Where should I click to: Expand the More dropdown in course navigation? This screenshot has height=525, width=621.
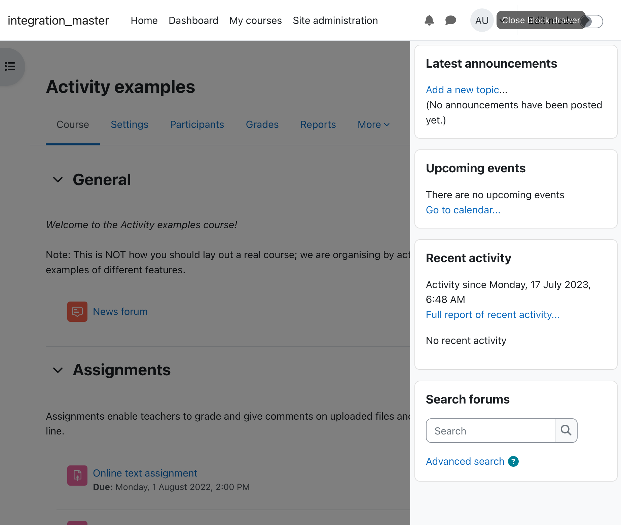373,125
